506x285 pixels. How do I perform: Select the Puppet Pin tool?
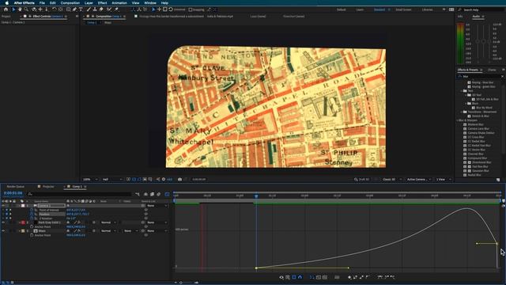coord(116,9)
